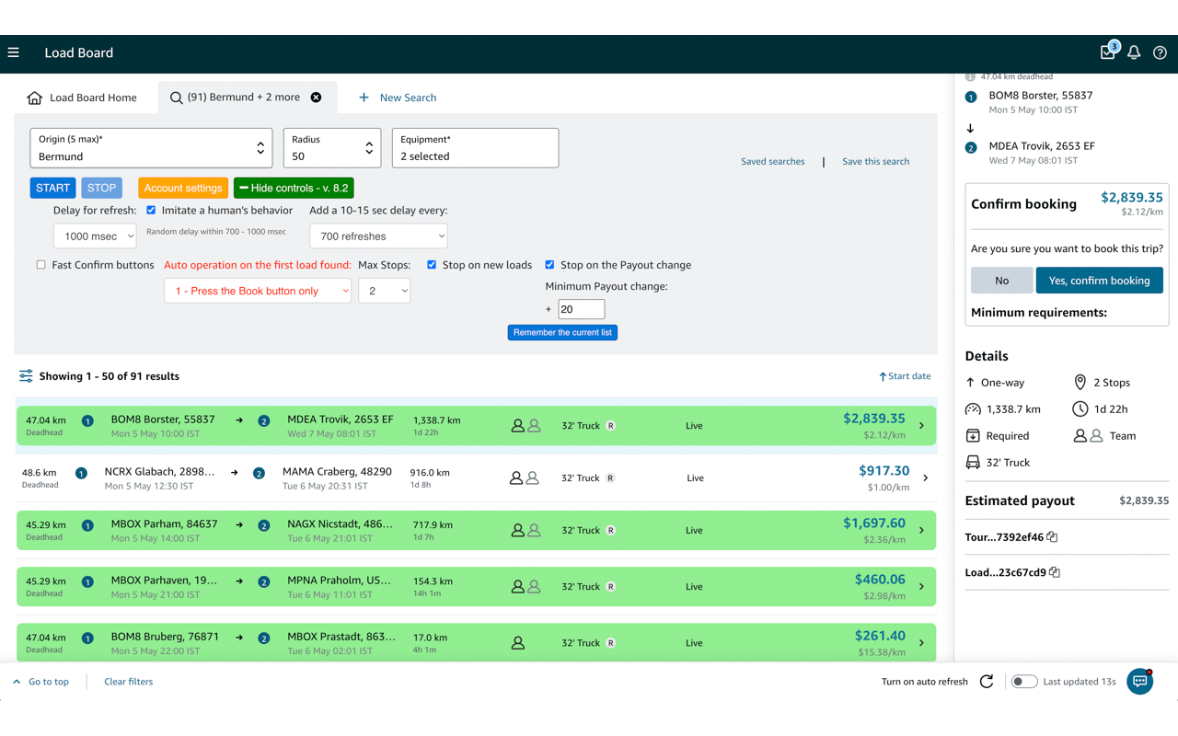
Task: Open a New Search tab
Action: point(398,98)
